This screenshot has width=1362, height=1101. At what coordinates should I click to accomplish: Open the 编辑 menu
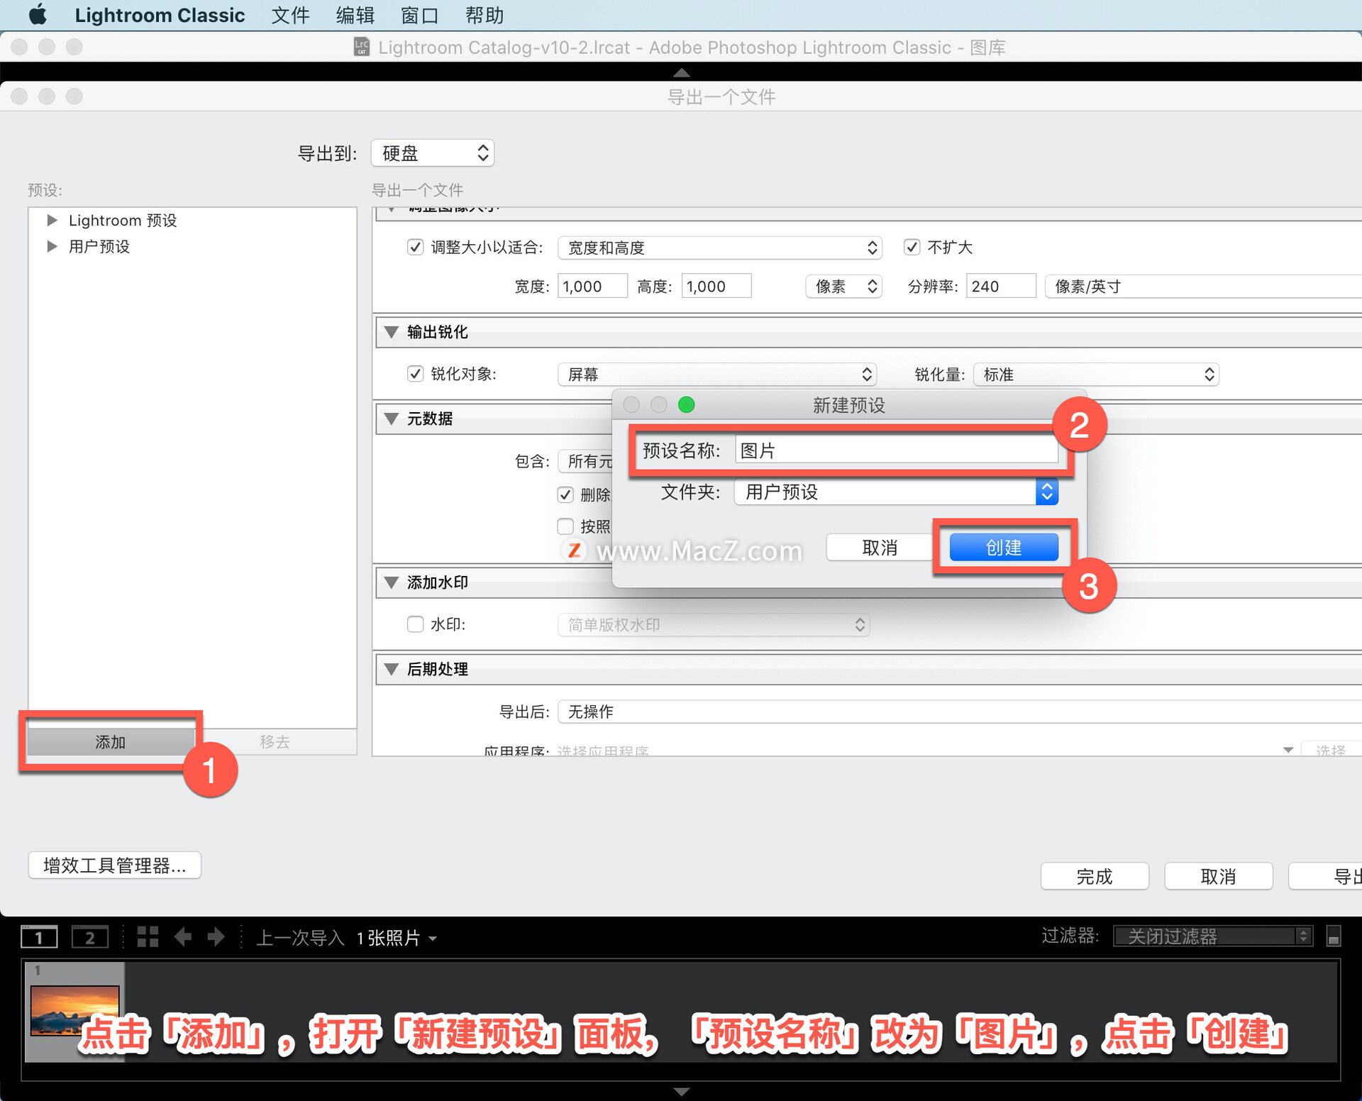[x=355, y=15]
